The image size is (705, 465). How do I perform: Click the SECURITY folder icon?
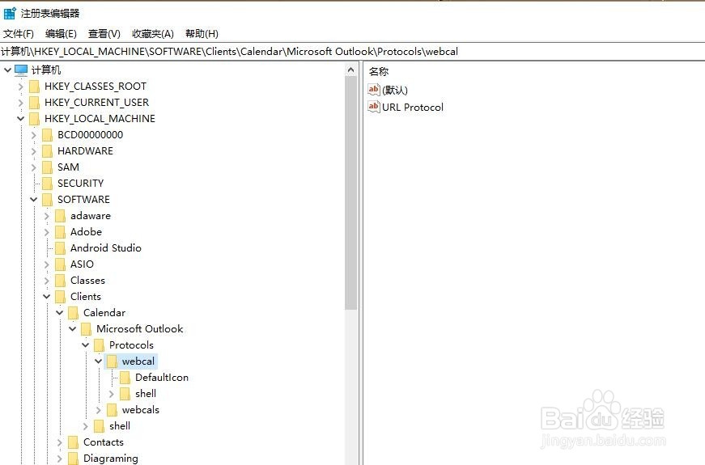pos(47,184)
